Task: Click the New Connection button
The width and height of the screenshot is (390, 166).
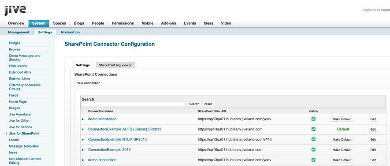Action: [x=88, y=83]
